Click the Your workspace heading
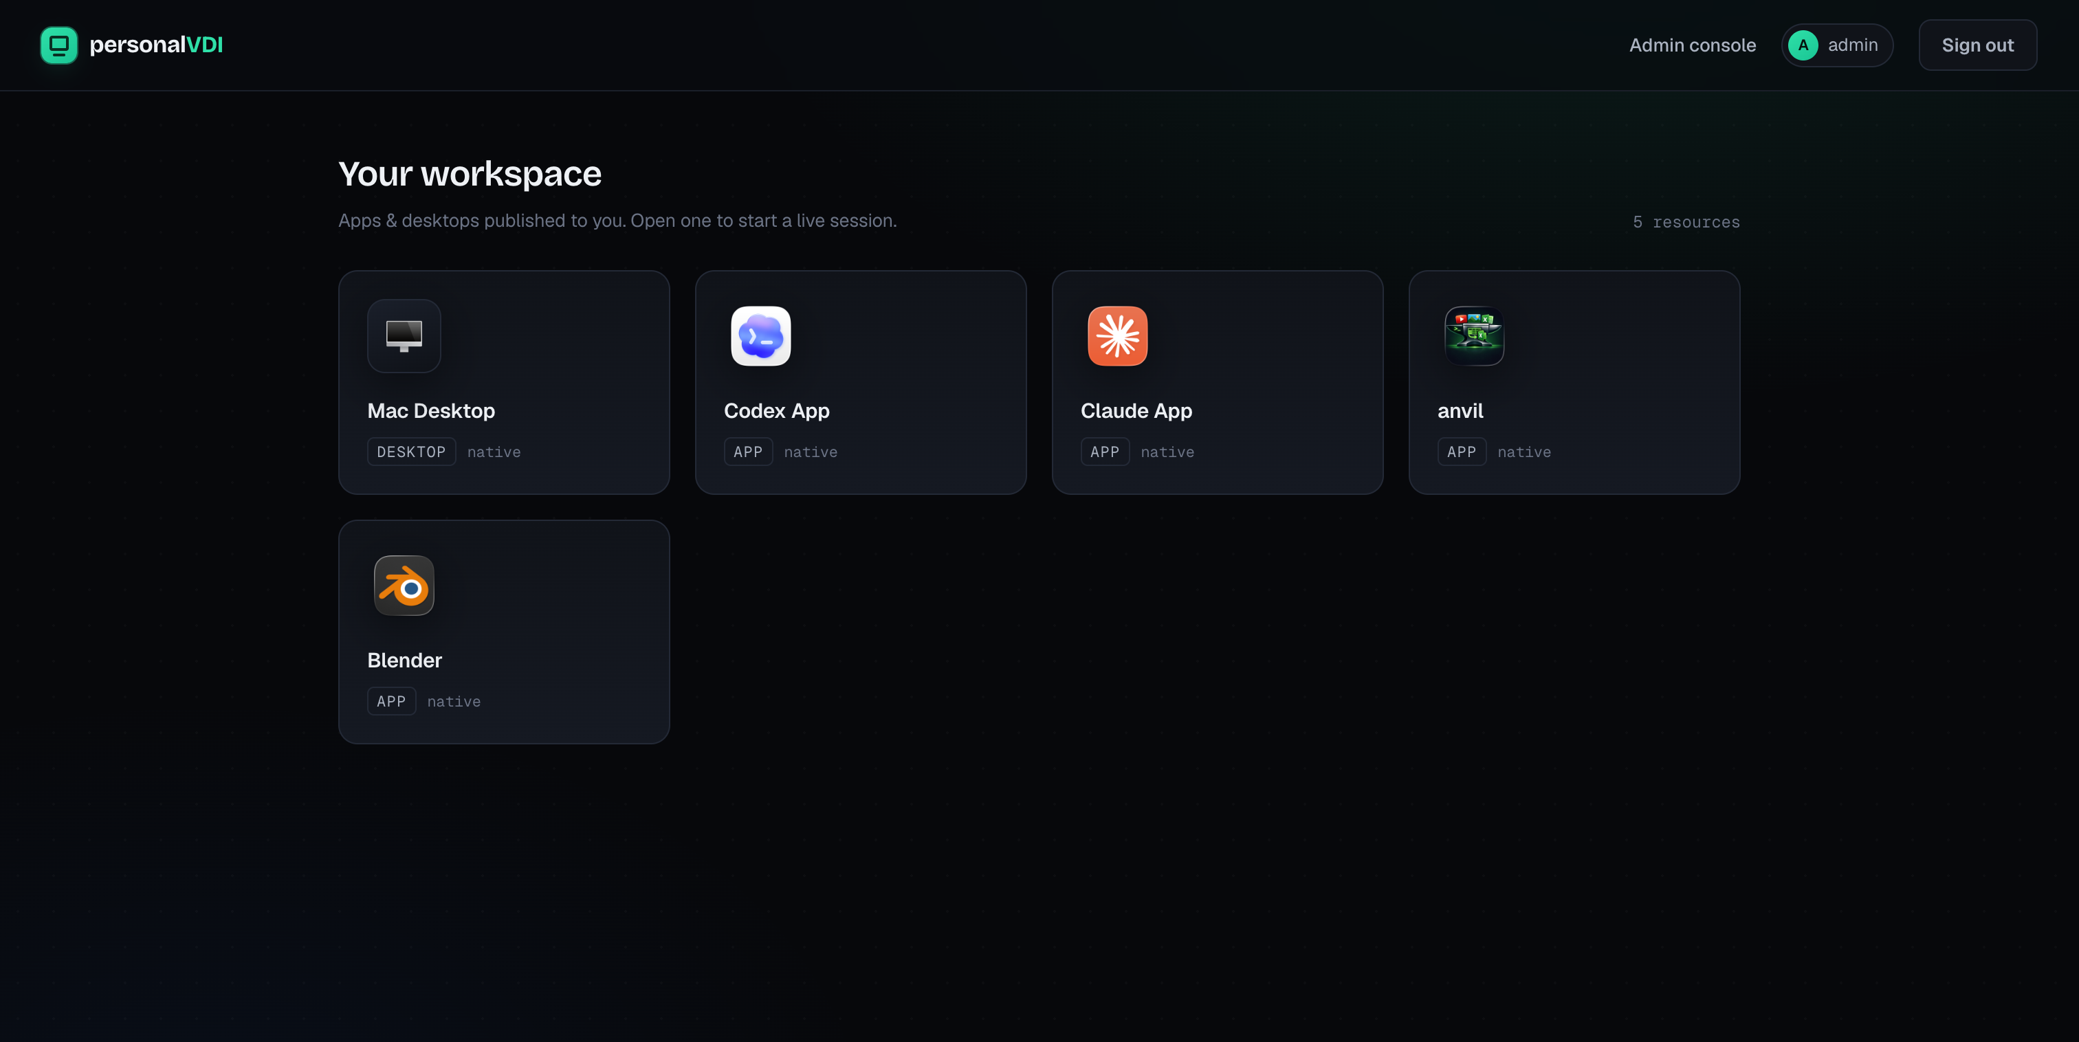Viewport: 2079px width, 1042px height. (x=470, y=173)
